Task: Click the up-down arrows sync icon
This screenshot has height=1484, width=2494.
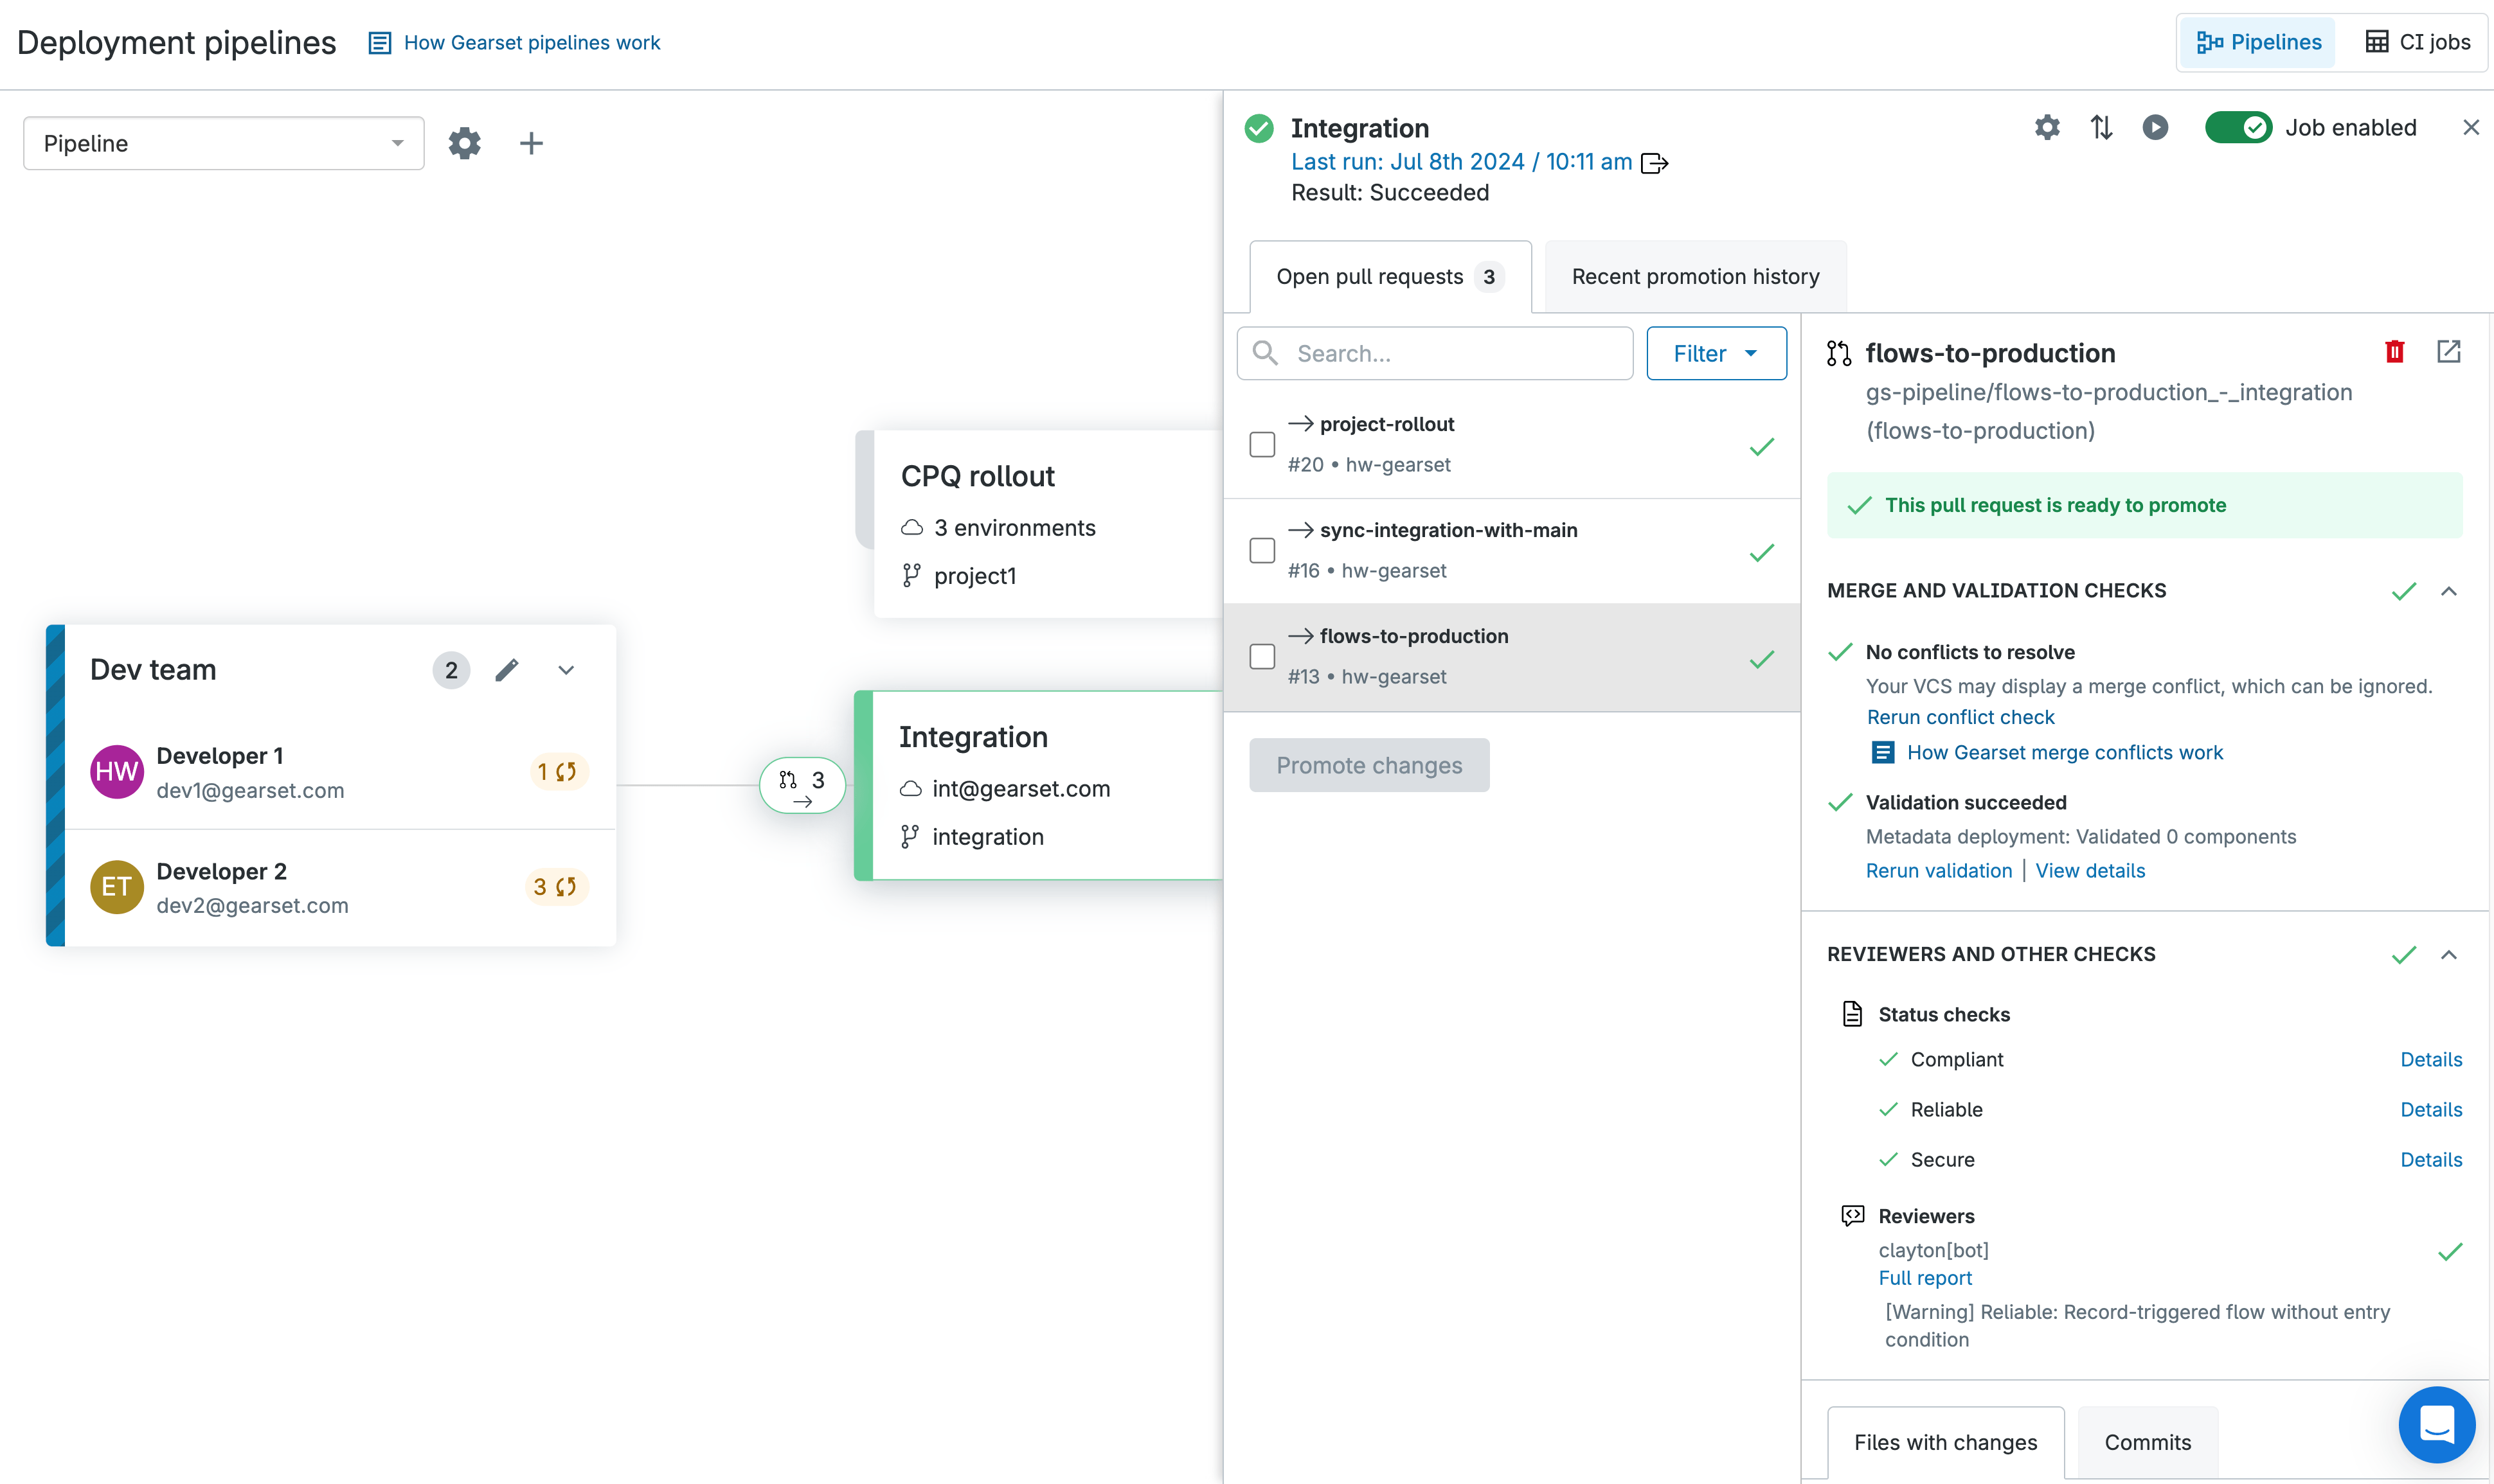Action: [x=2101, y=128]
